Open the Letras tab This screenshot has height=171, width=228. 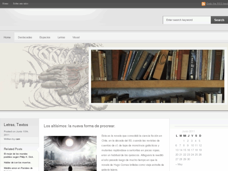61,37
